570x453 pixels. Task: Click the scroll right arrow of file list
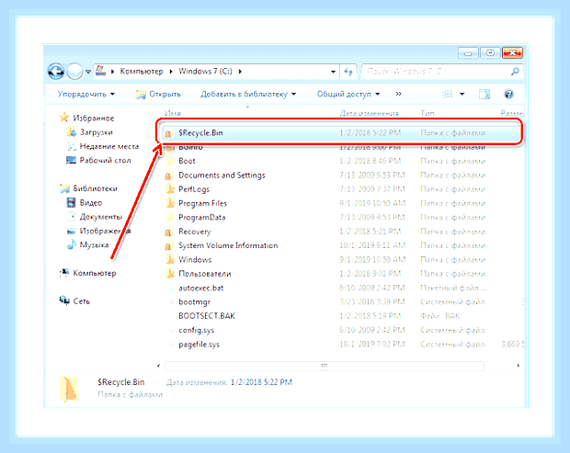tap(518, 366)
